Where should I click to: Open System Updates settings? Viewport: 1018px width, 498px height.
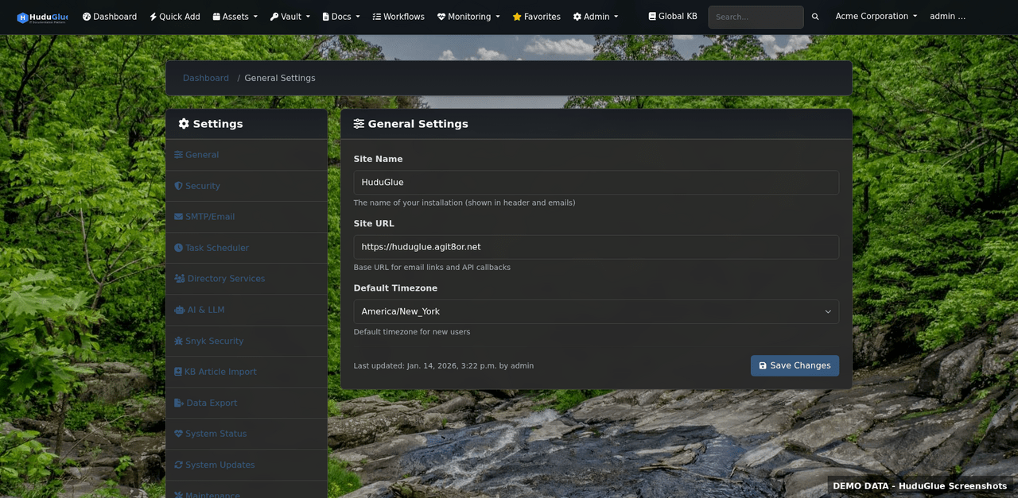(x=247, y=465)
